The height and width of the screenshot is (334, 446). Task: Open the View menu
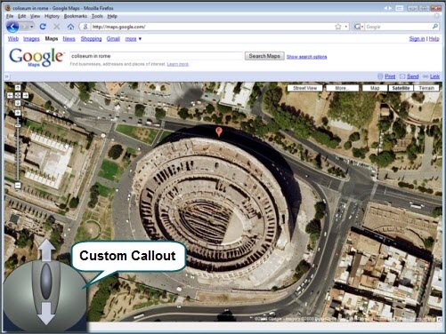[35, 16]
